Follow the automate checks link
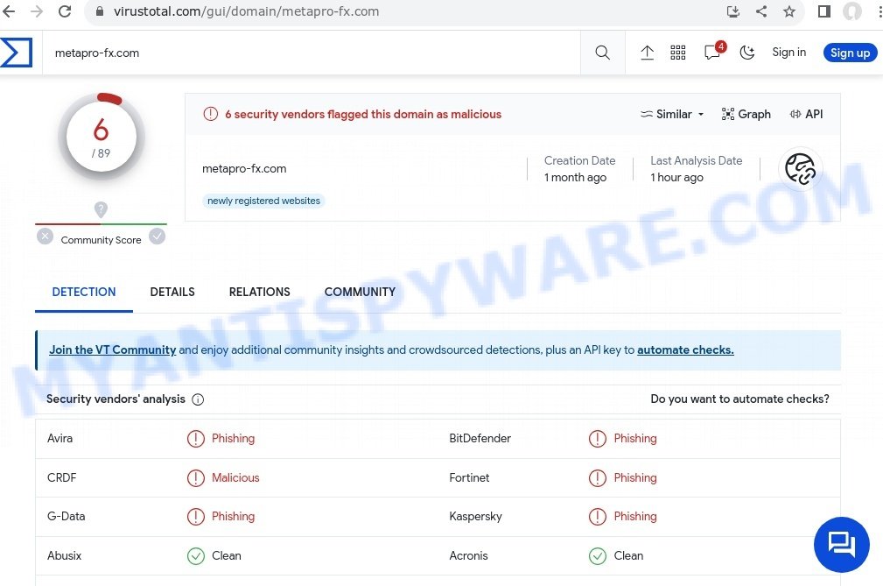 685,349
